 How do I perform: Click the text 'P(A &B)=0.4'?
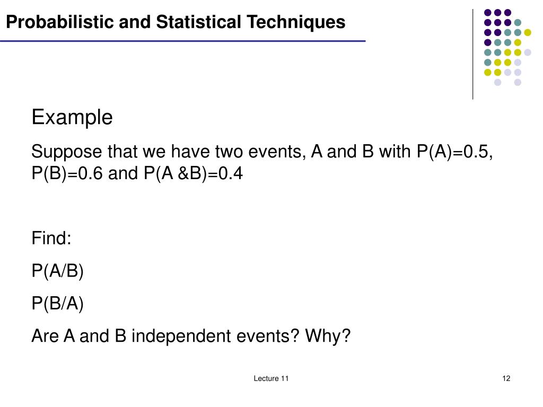(193, 173)
